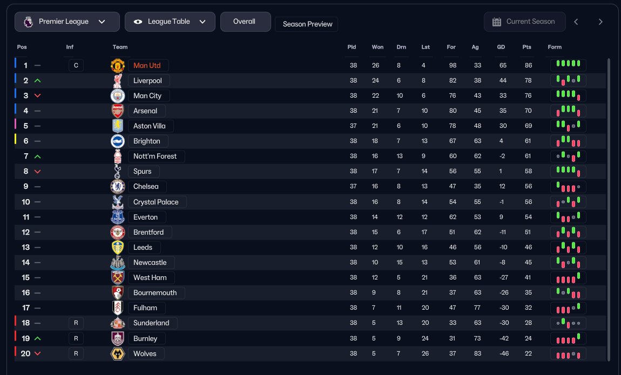Click the Chelsea club crest

[x=118, y=186]
